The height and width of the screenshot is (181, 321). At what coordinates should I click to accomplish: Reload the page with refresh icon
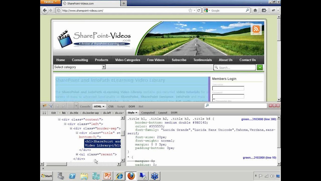pyautogui.click(x=199, y=10)
